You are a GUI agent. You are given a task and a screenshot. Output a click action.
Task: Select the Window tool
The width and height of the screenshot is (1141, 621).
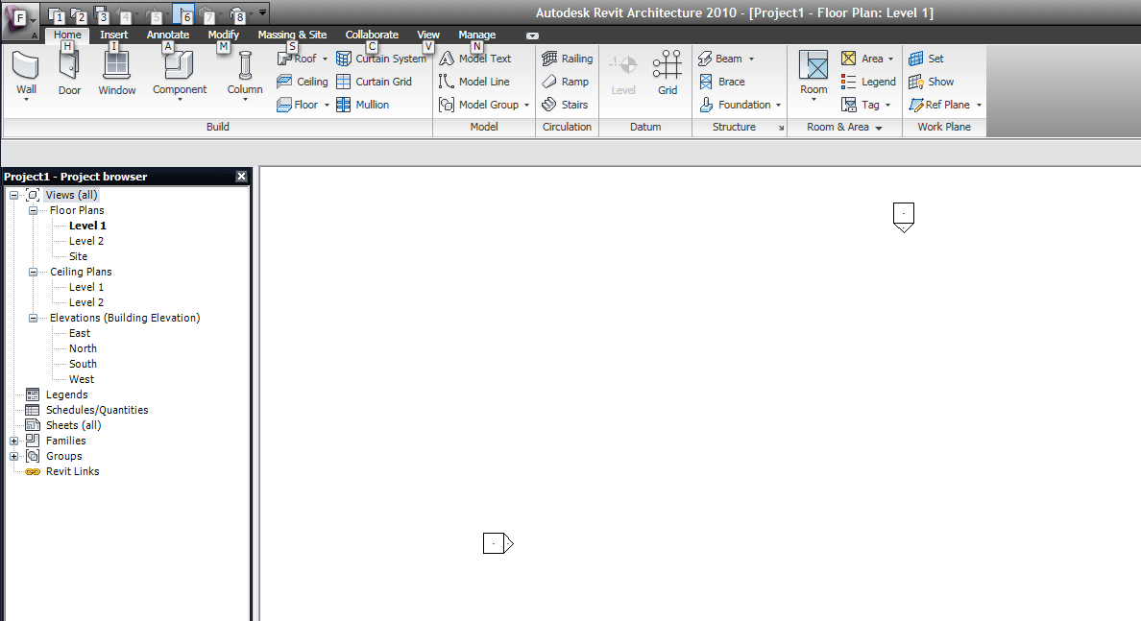[x=116, y=73]
